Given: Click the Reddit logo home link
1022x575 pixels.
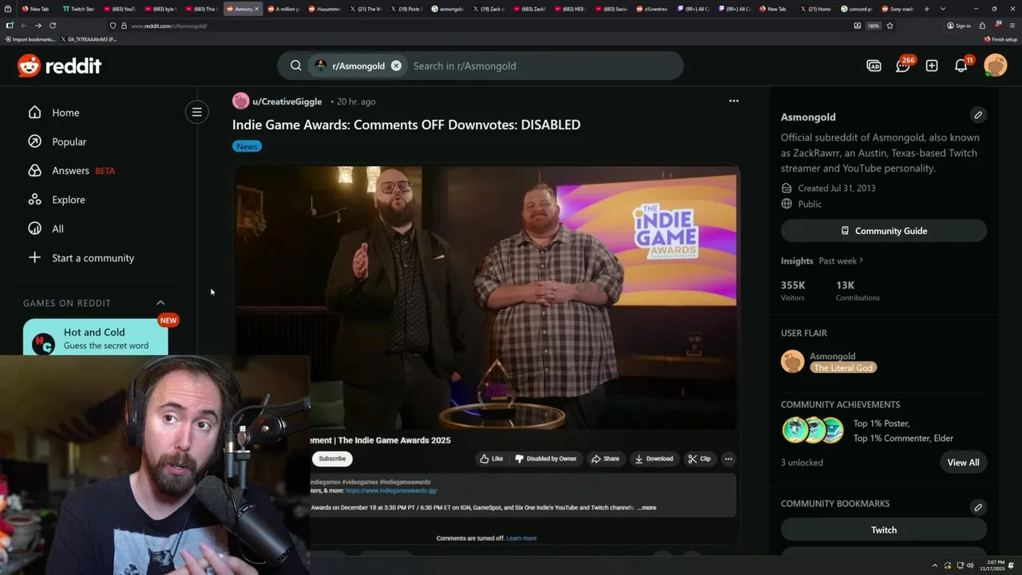Looking at the screenshot, I should click(60, 65).
